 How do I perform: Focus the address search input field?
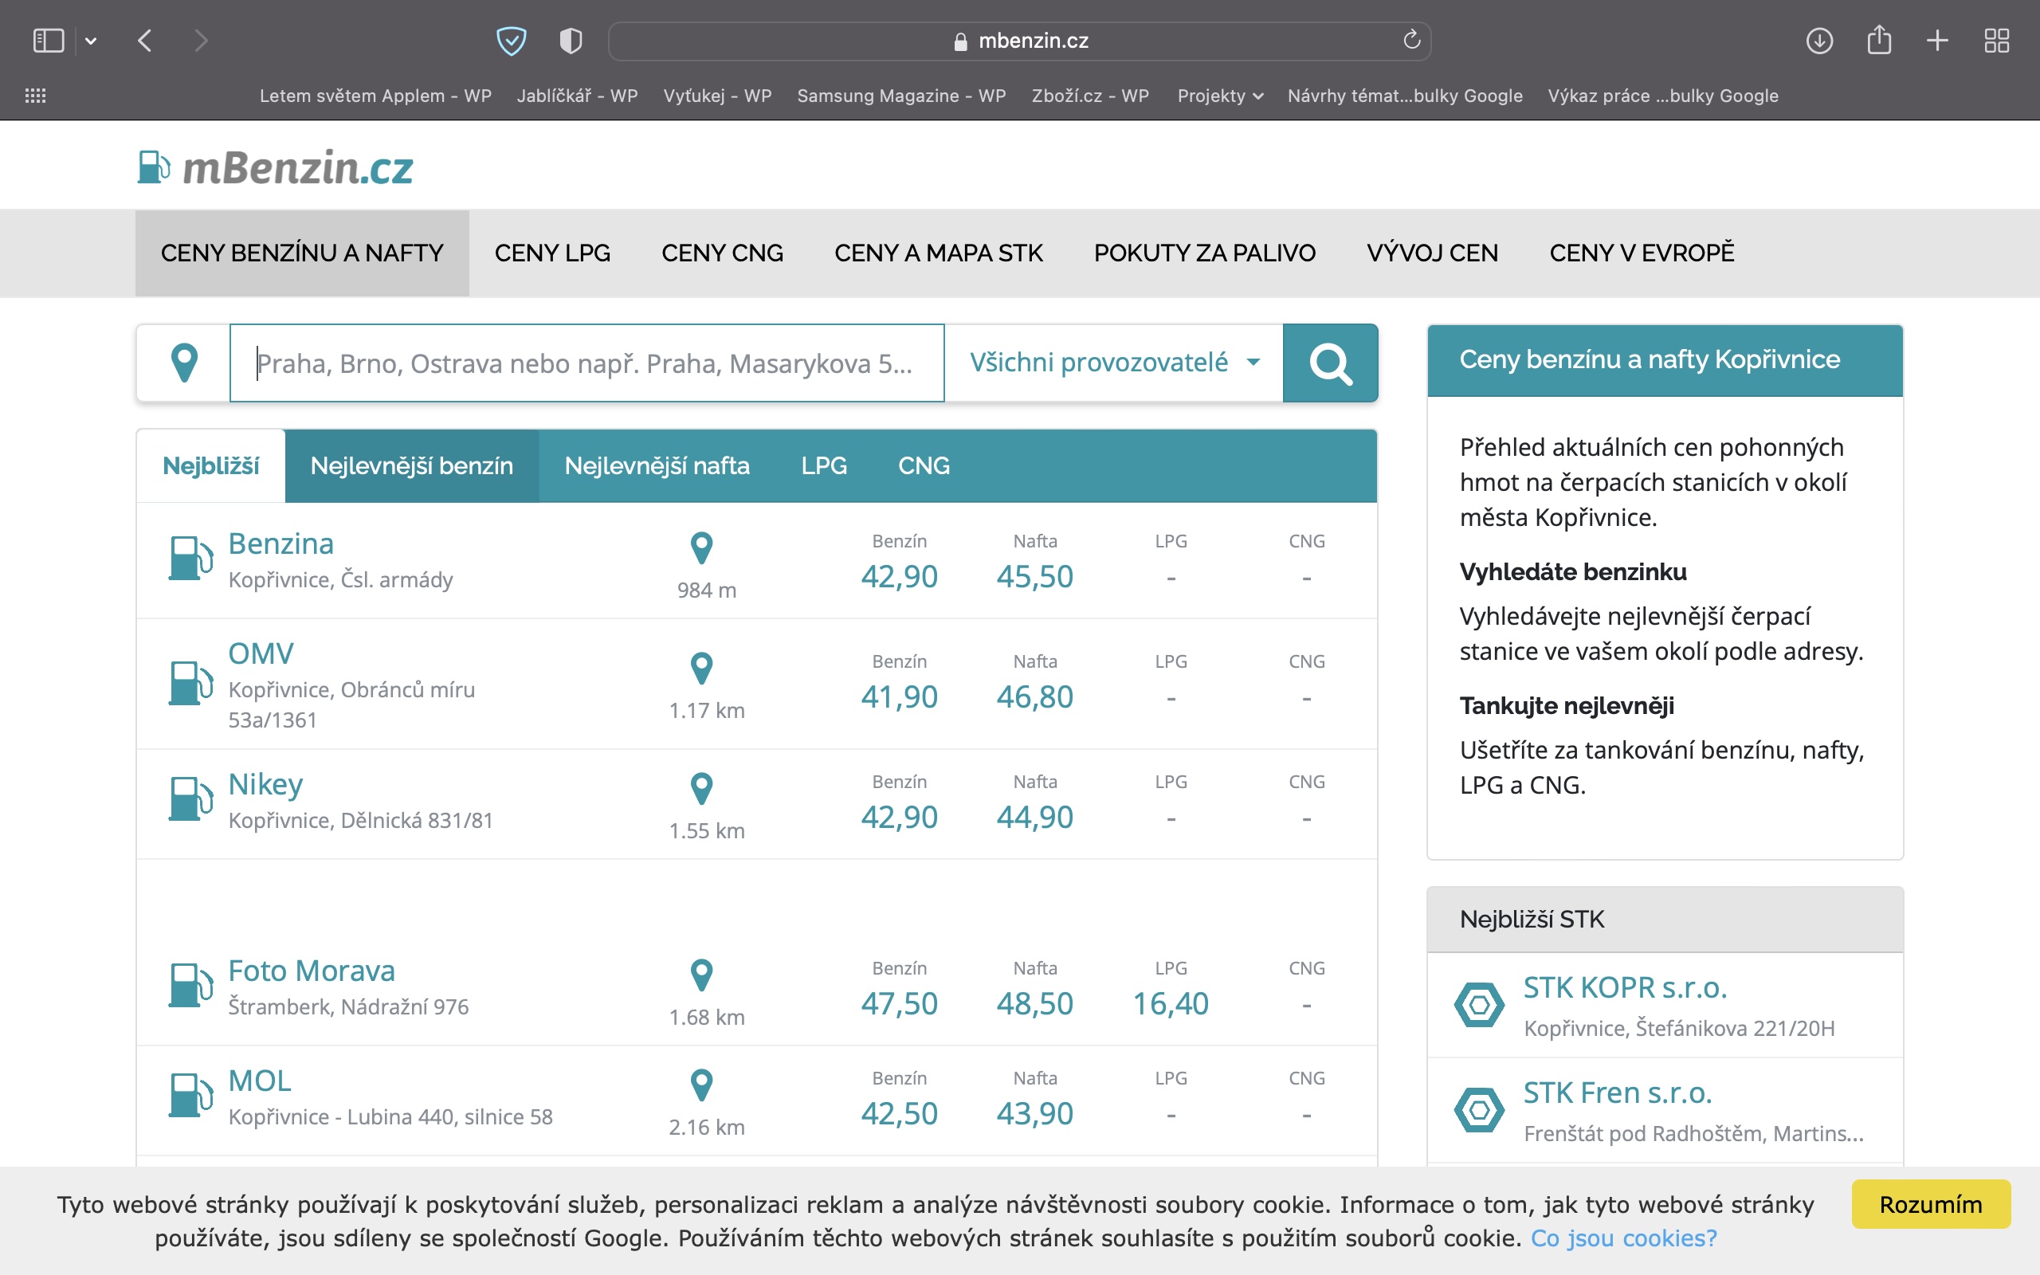point(586,363)
